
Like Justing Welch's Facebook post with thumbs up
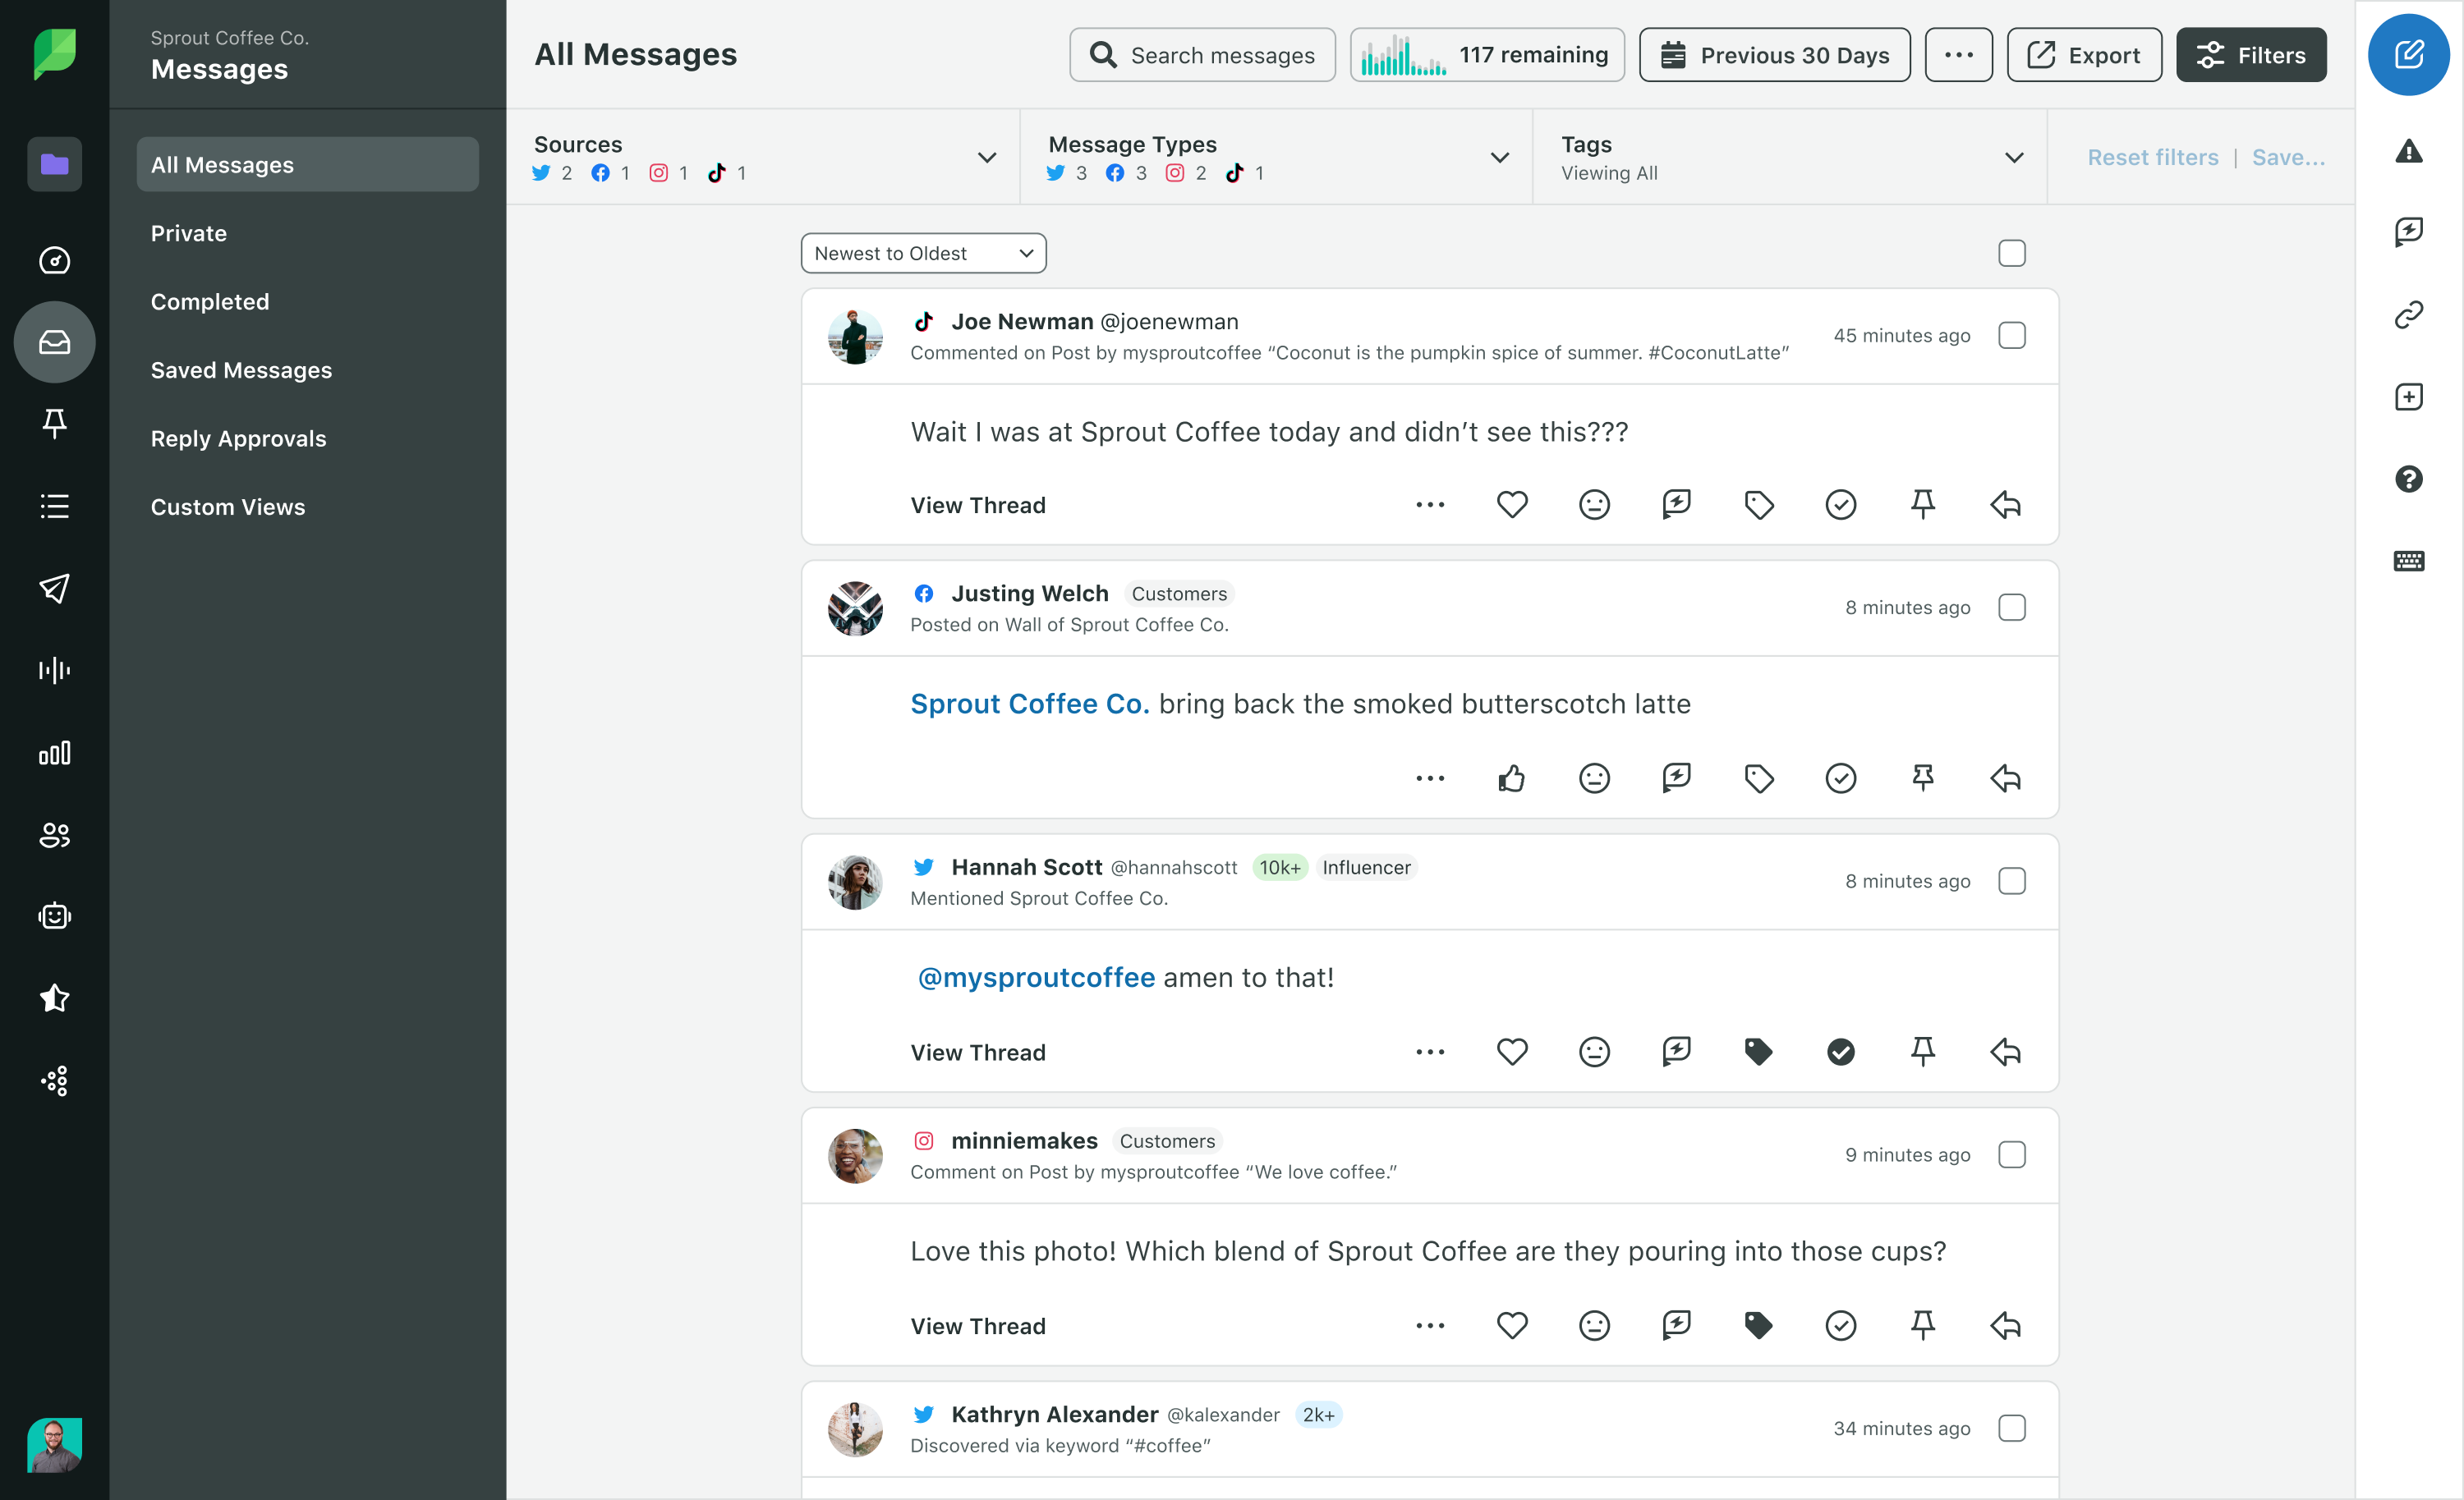coord(1511,778)
